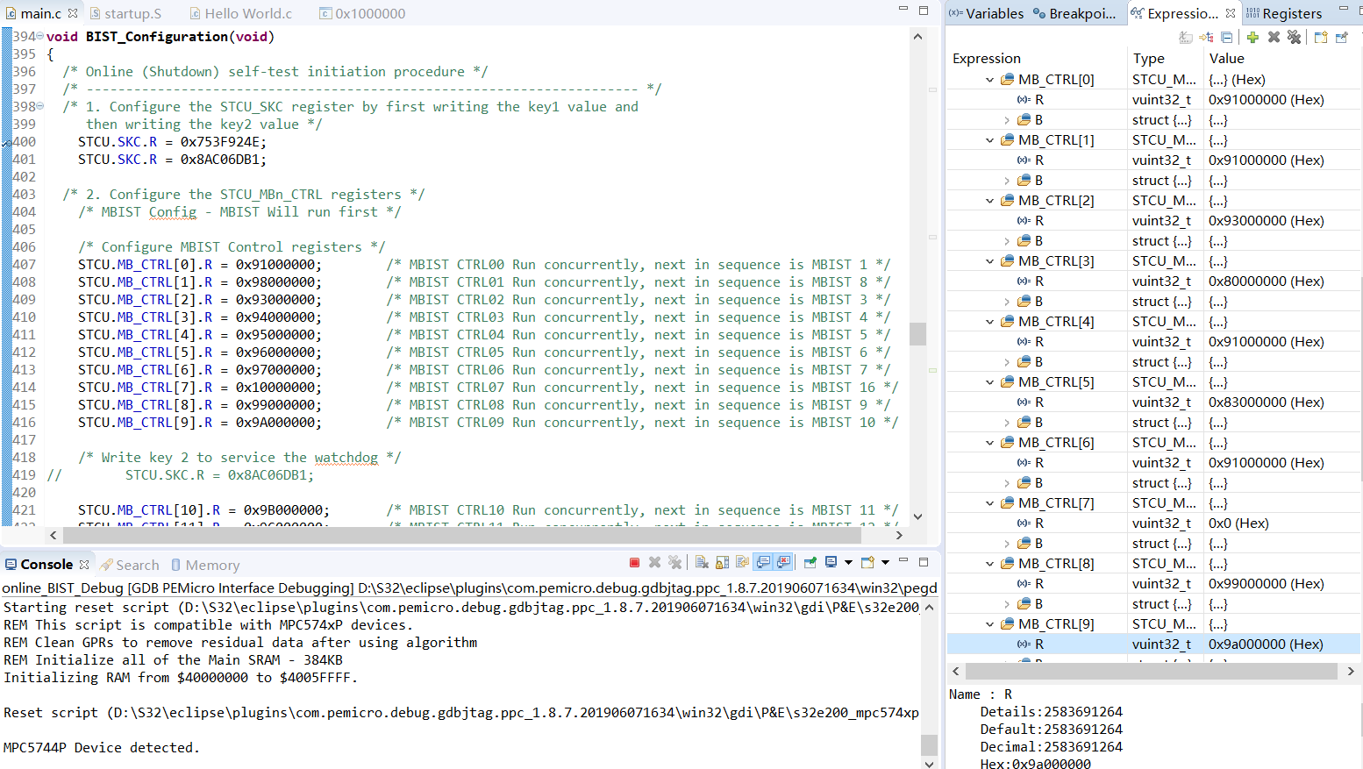The height and width of the screenshot is (769, 1363).
Task: Open the Display Selected Console dropdown arrow
Action: [848, 563]
